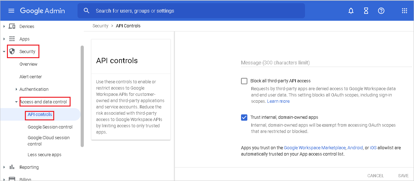The image size is (414, 181).
Task: Click the Apps label in sidebar
Action: pyautogui.click(x=25, y=39)
